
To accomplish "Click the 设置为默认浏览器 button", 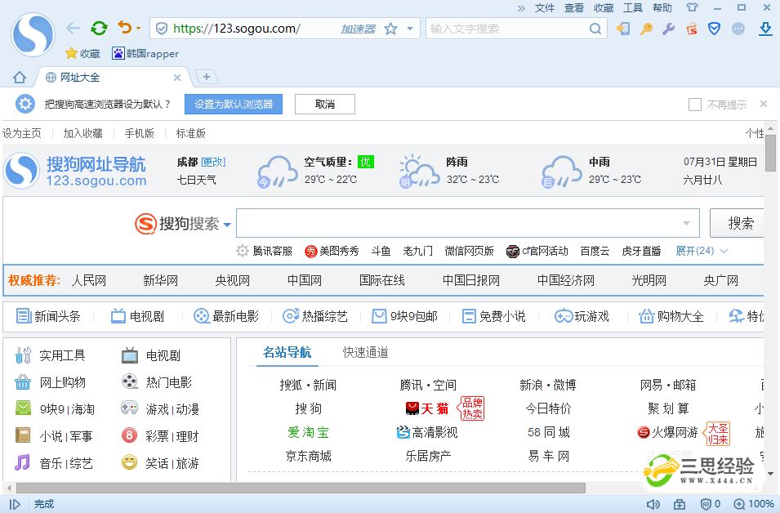I will [234, 105].
